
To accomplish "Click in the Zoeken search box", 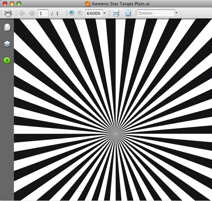I will point(155,13).
